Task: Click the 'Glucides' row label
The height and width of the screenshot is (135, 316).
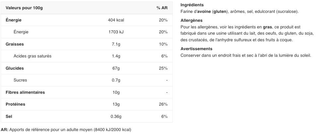Action: tap(15, 68)
